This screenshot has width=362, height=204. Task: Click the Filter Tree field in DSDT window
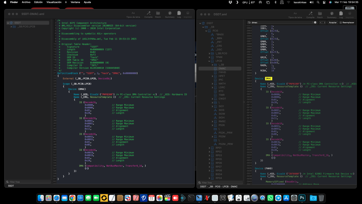220,183
